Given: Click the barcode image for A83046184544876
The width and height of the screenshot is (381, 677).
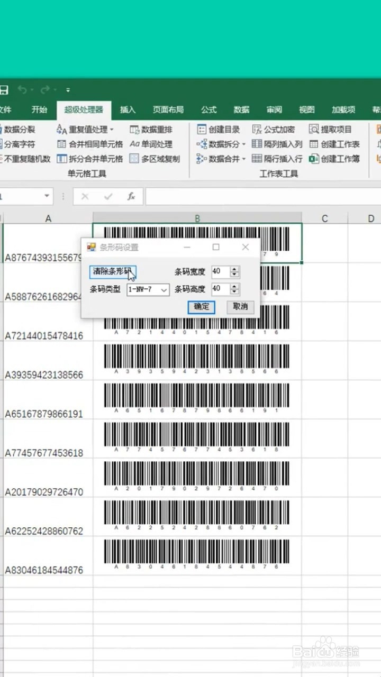Looking at the screenshot, I should [197, 554].
